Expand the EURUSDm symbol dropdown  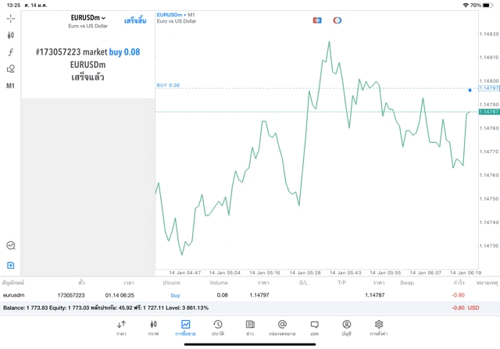coord(88,18)
